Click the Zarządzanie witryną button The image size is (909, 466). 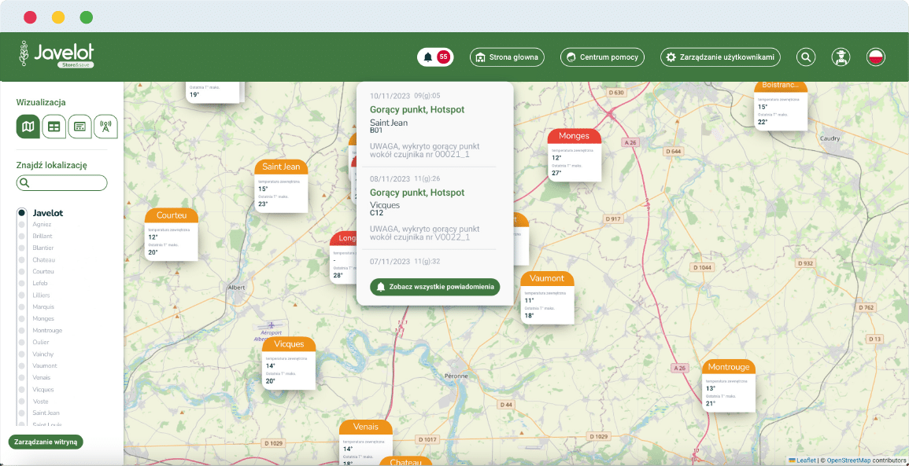click(x=46, y=442)
